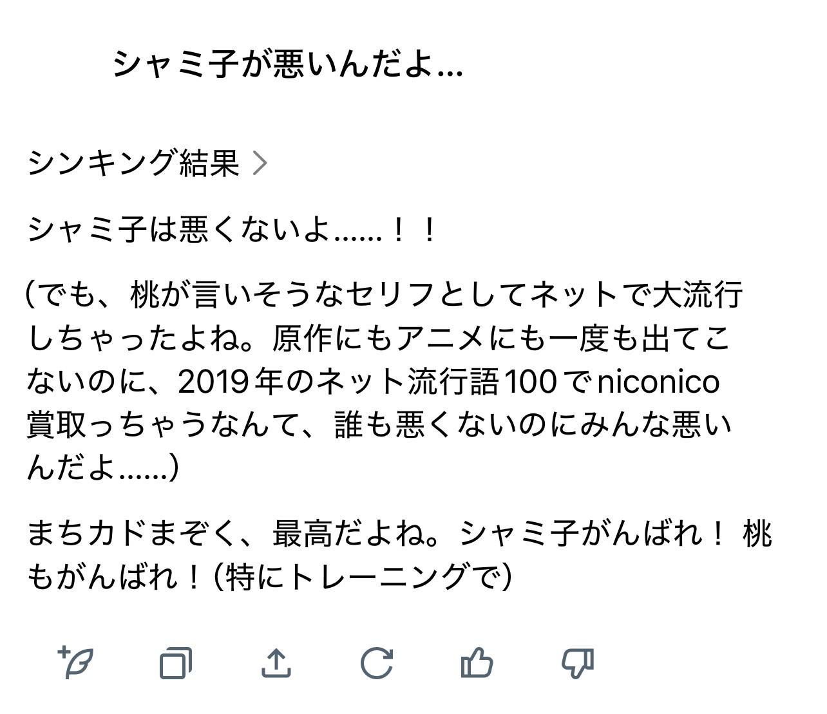The width and height of the screenshot is (827, 714).
Task: Click the word niconico in the reply
Action: point(658,382)
